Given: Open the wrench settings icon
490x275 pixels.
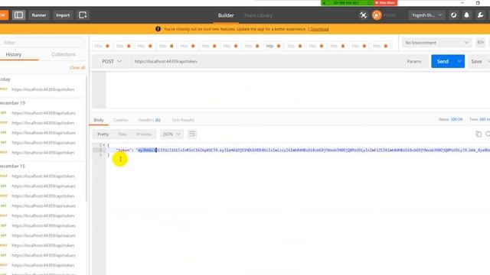Looking at the screenshot, I should click(x=480, y=15).
